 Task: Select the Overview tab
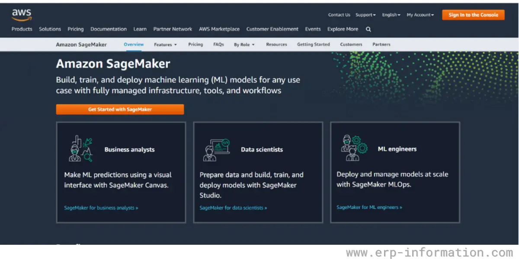coord(134,44)
